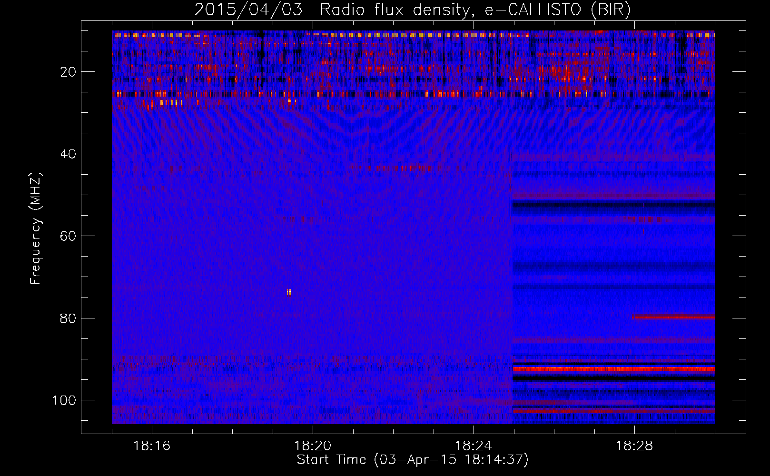Click the short red emission line at 80 MHz
The image size is (770, 476).
673,317
